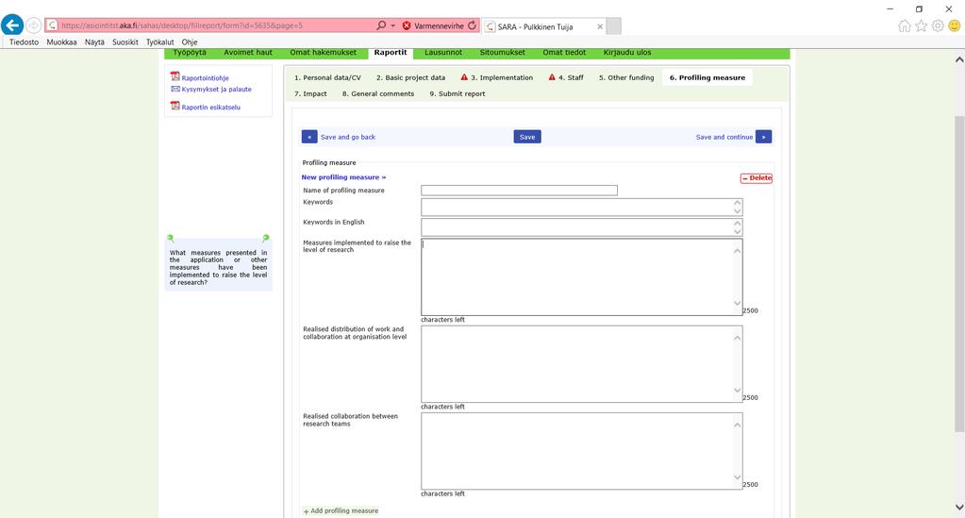Click the Varmennevirhe certificate error icon
This screenshot has width=965, height=518.
tap(407, 25)
